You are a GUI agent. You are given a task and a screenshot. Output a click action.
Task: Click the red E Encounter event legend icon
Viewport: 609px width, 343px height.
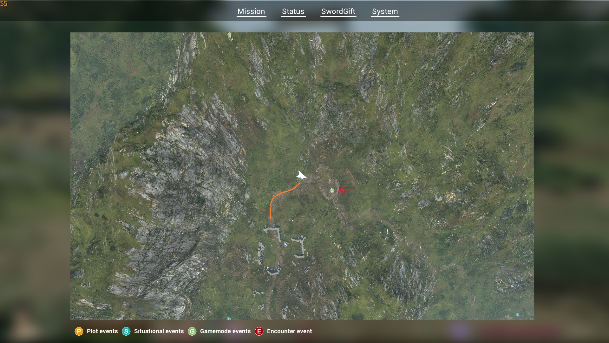[x=259, y=331]
